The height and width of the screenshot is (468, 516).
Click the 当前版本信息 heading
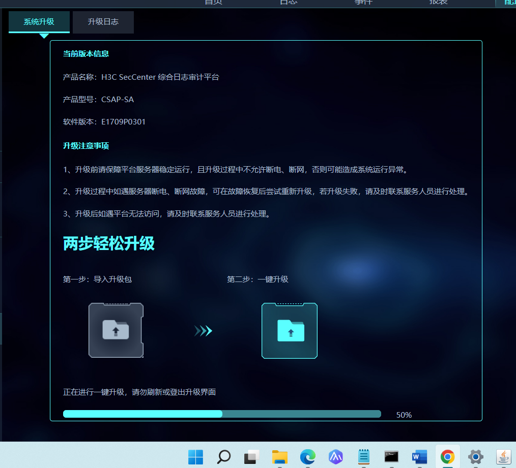(86, 53)
